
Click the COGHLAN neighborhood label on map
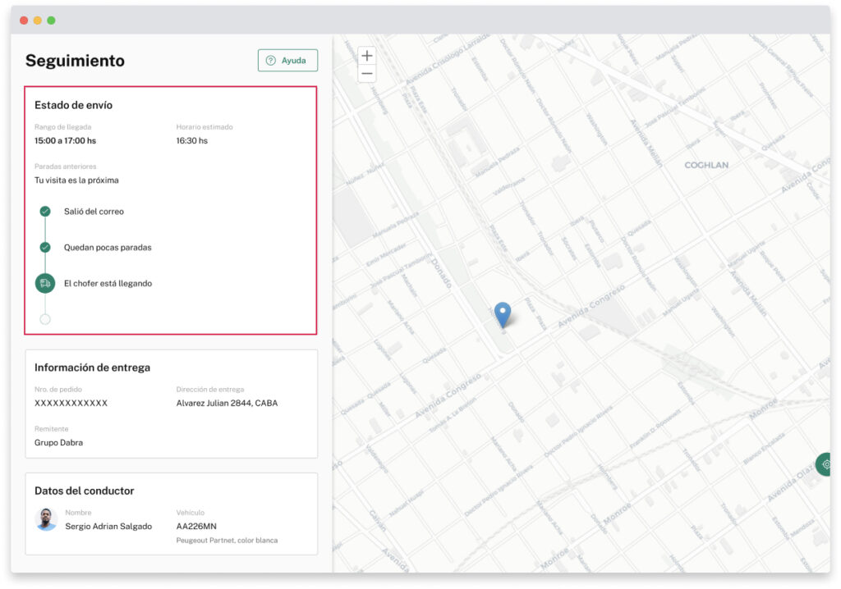(x=706, y=165)
